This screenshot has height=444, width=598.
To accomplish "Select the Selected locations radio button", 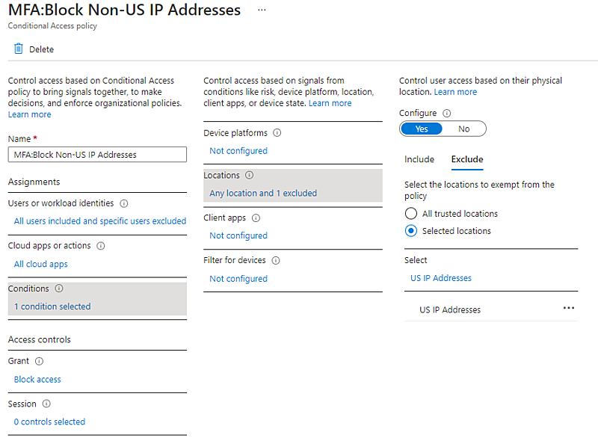I will (412, 230).
